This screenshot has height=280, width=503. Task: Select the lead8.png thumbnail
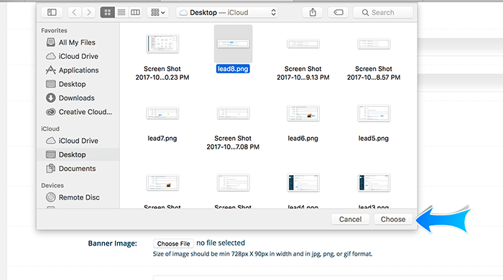234,44
